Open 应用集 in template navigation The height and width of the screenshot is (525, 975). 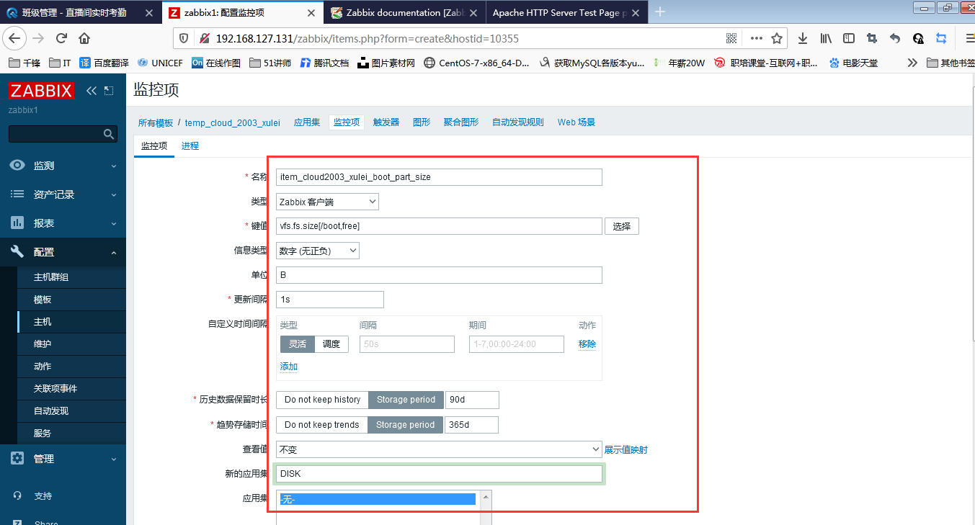pyautogui.click(x=307, y=122)
